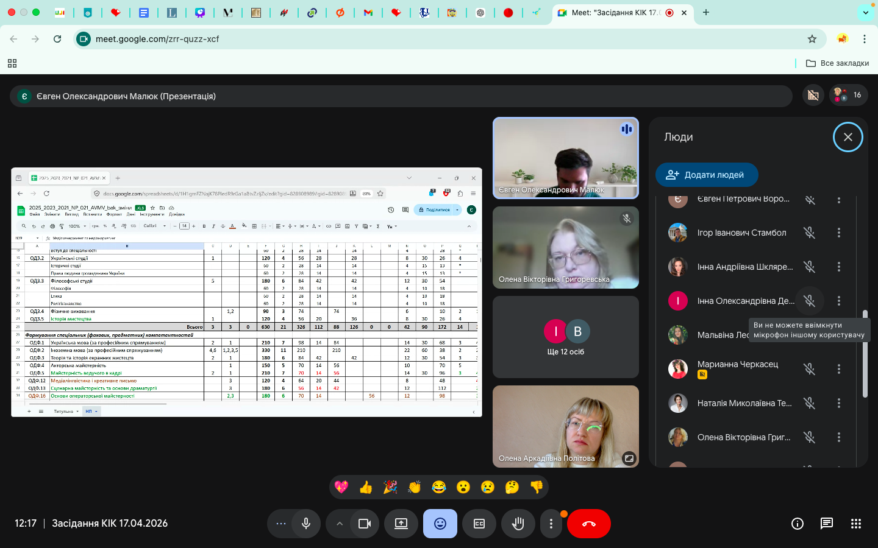Click Додати людей button

click(707, 175)
